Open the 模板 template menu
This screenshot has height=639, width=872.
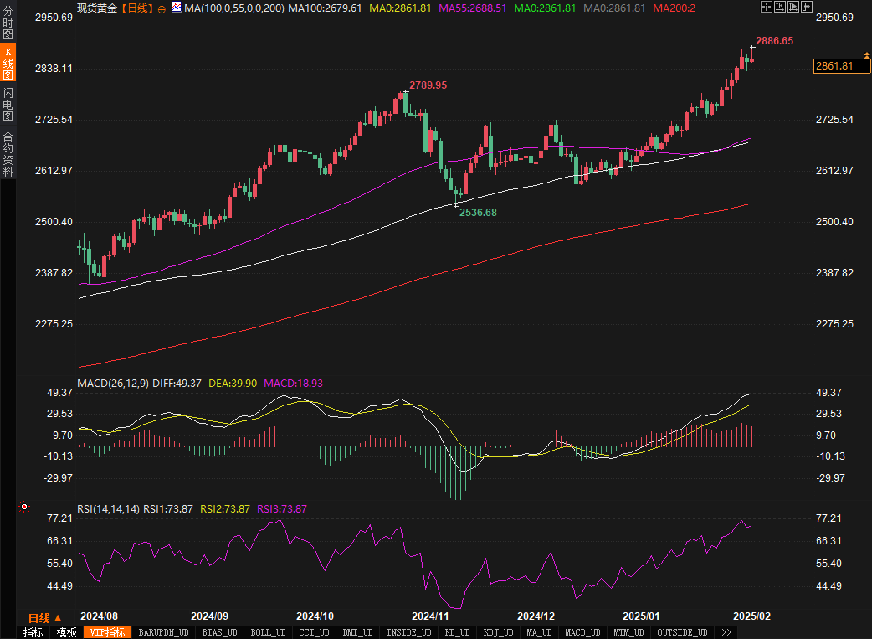pyautogui.click(x=66, y=632)
